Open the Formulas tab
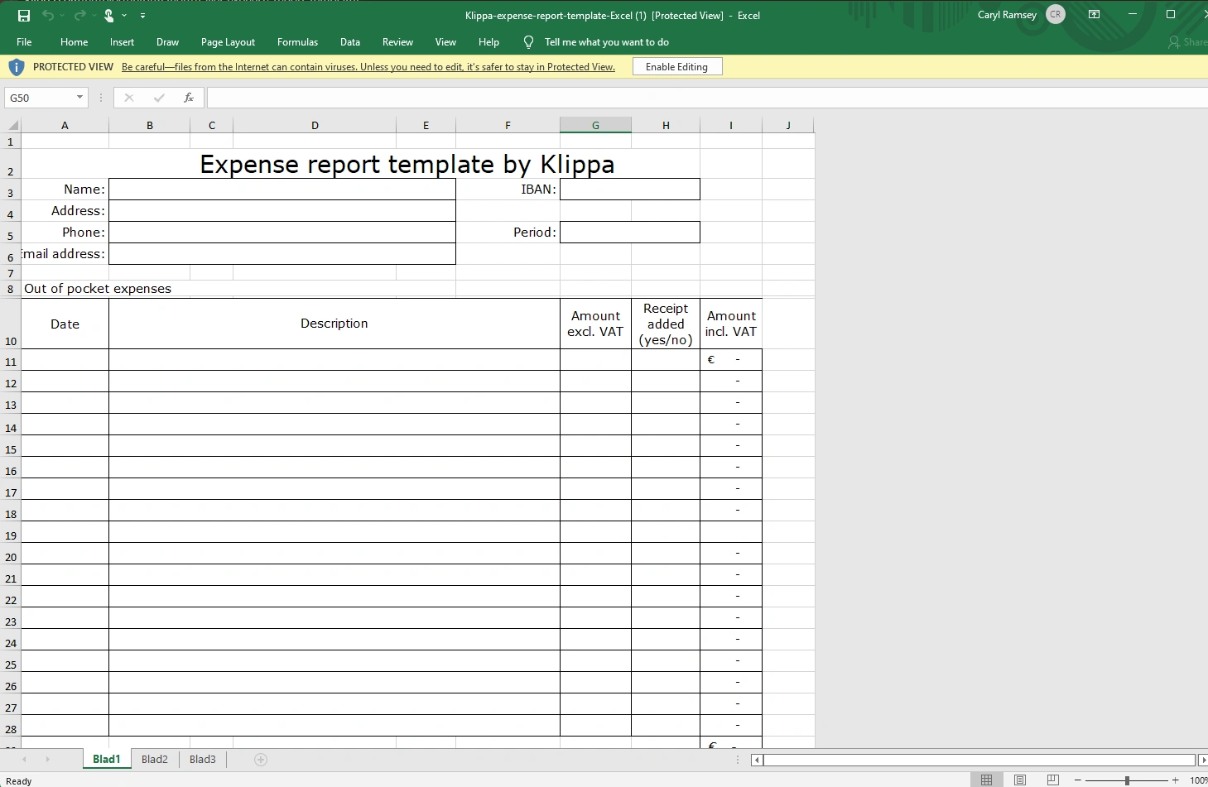The width and height of the screenshot is (1208, 787). point(297,42)
